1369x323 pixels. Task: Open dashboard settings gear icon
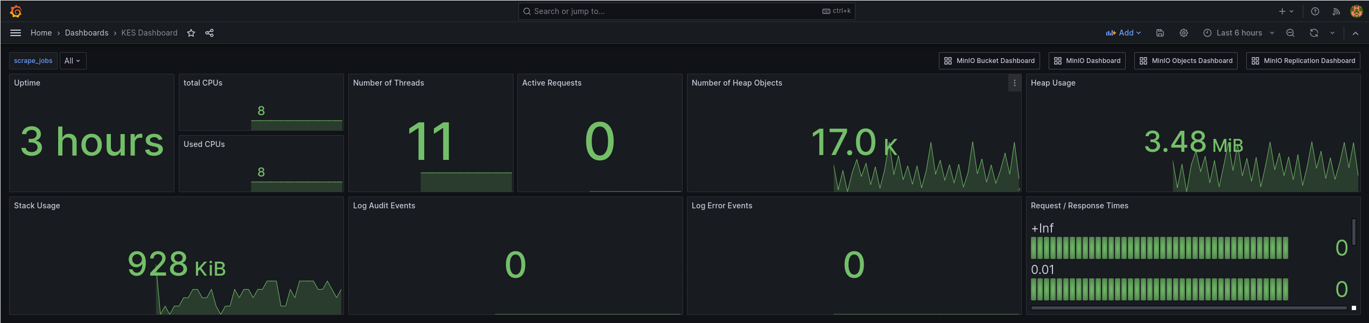click(x=1184, y=33)
